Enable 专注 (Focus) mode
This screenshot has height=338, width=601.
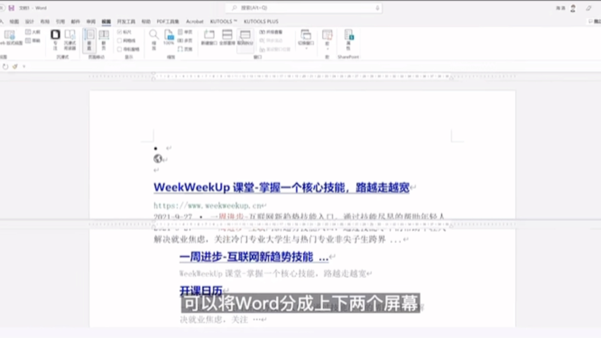[56, 40]
